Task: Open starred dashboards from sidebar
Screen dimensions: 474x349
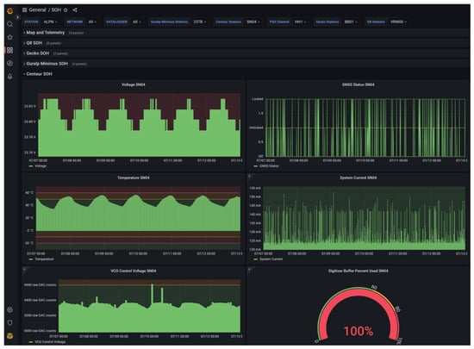Action: [x=9, y=37]
